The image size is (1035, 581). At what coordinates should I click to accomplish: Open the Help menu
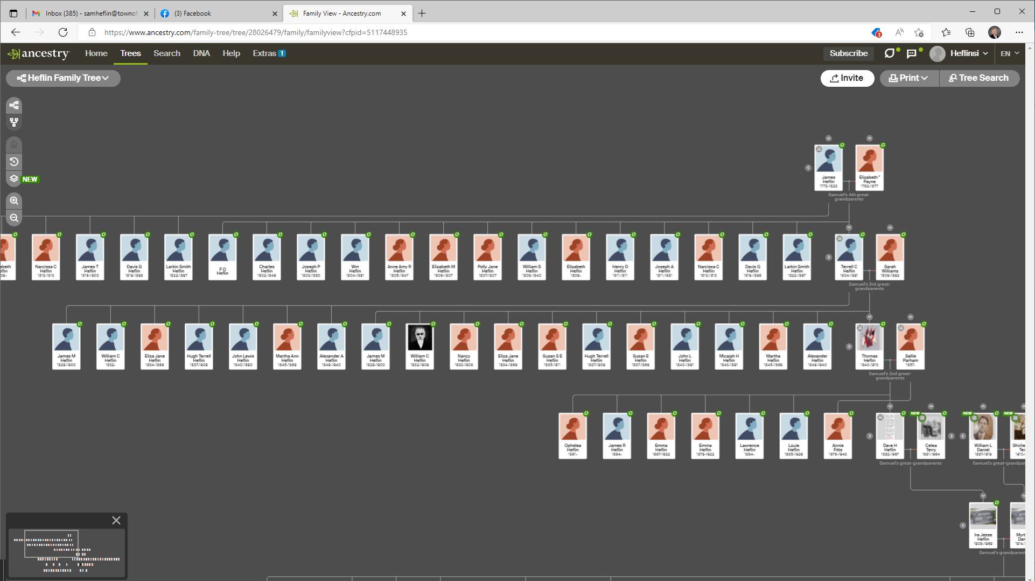pos(232,53)
